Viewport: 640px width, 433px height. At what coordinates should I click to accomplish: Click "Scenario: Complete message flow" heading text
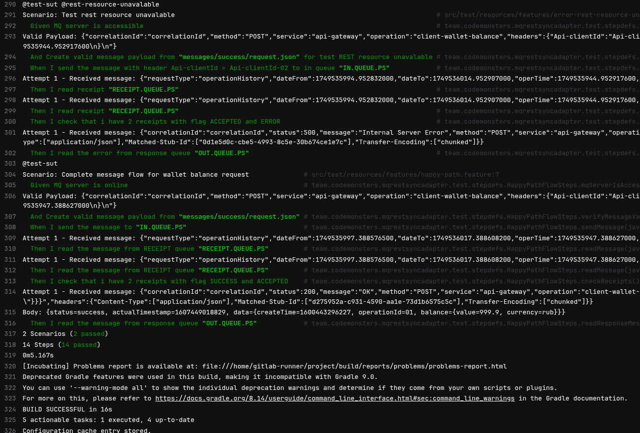(x=136, y=175)
